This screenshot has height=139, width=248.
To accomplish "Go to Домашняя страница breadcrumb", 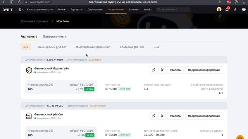I will (x=34, y=21).
